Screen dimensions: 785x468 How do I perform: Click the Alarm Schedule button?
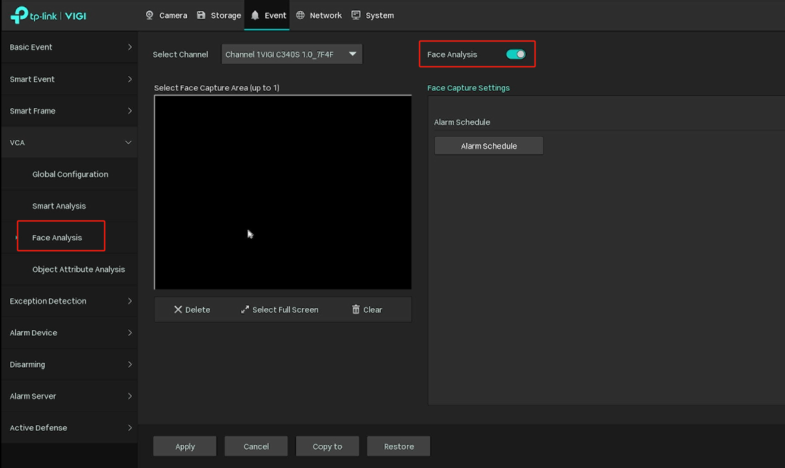pyautogui.click(x=489, y=146)
